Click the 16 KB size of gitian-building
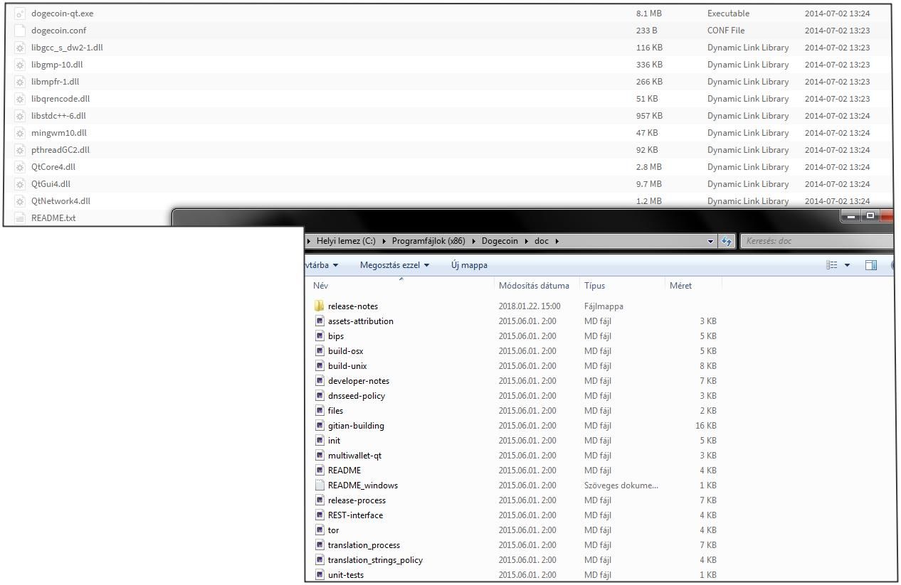This screenshot has height=585, width=901. pyautogui.click(x=706, y=426)
